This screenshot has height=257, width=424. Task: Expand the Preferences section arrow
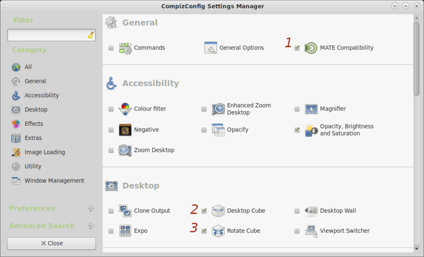(91, 208)
